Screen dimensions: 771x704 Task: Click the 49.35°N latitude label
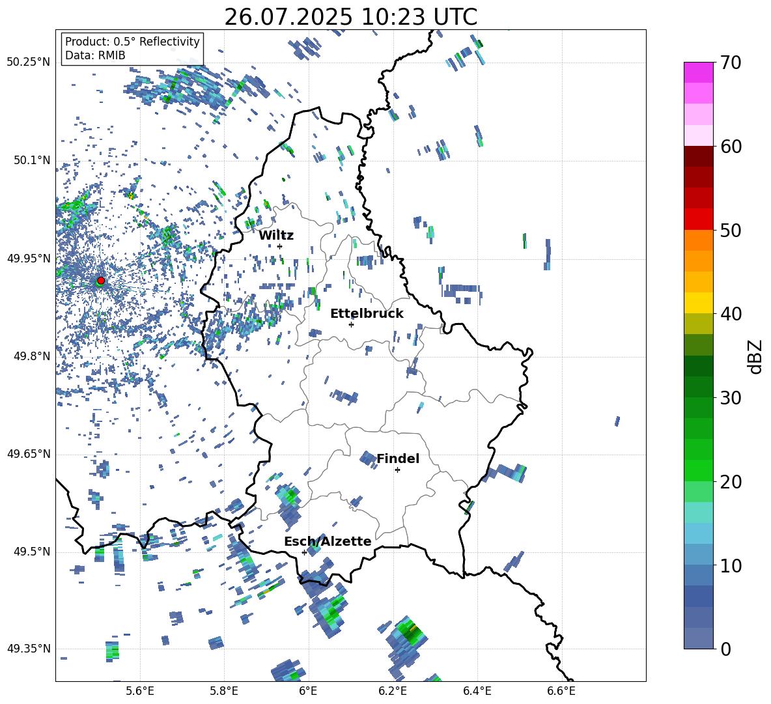29,649
